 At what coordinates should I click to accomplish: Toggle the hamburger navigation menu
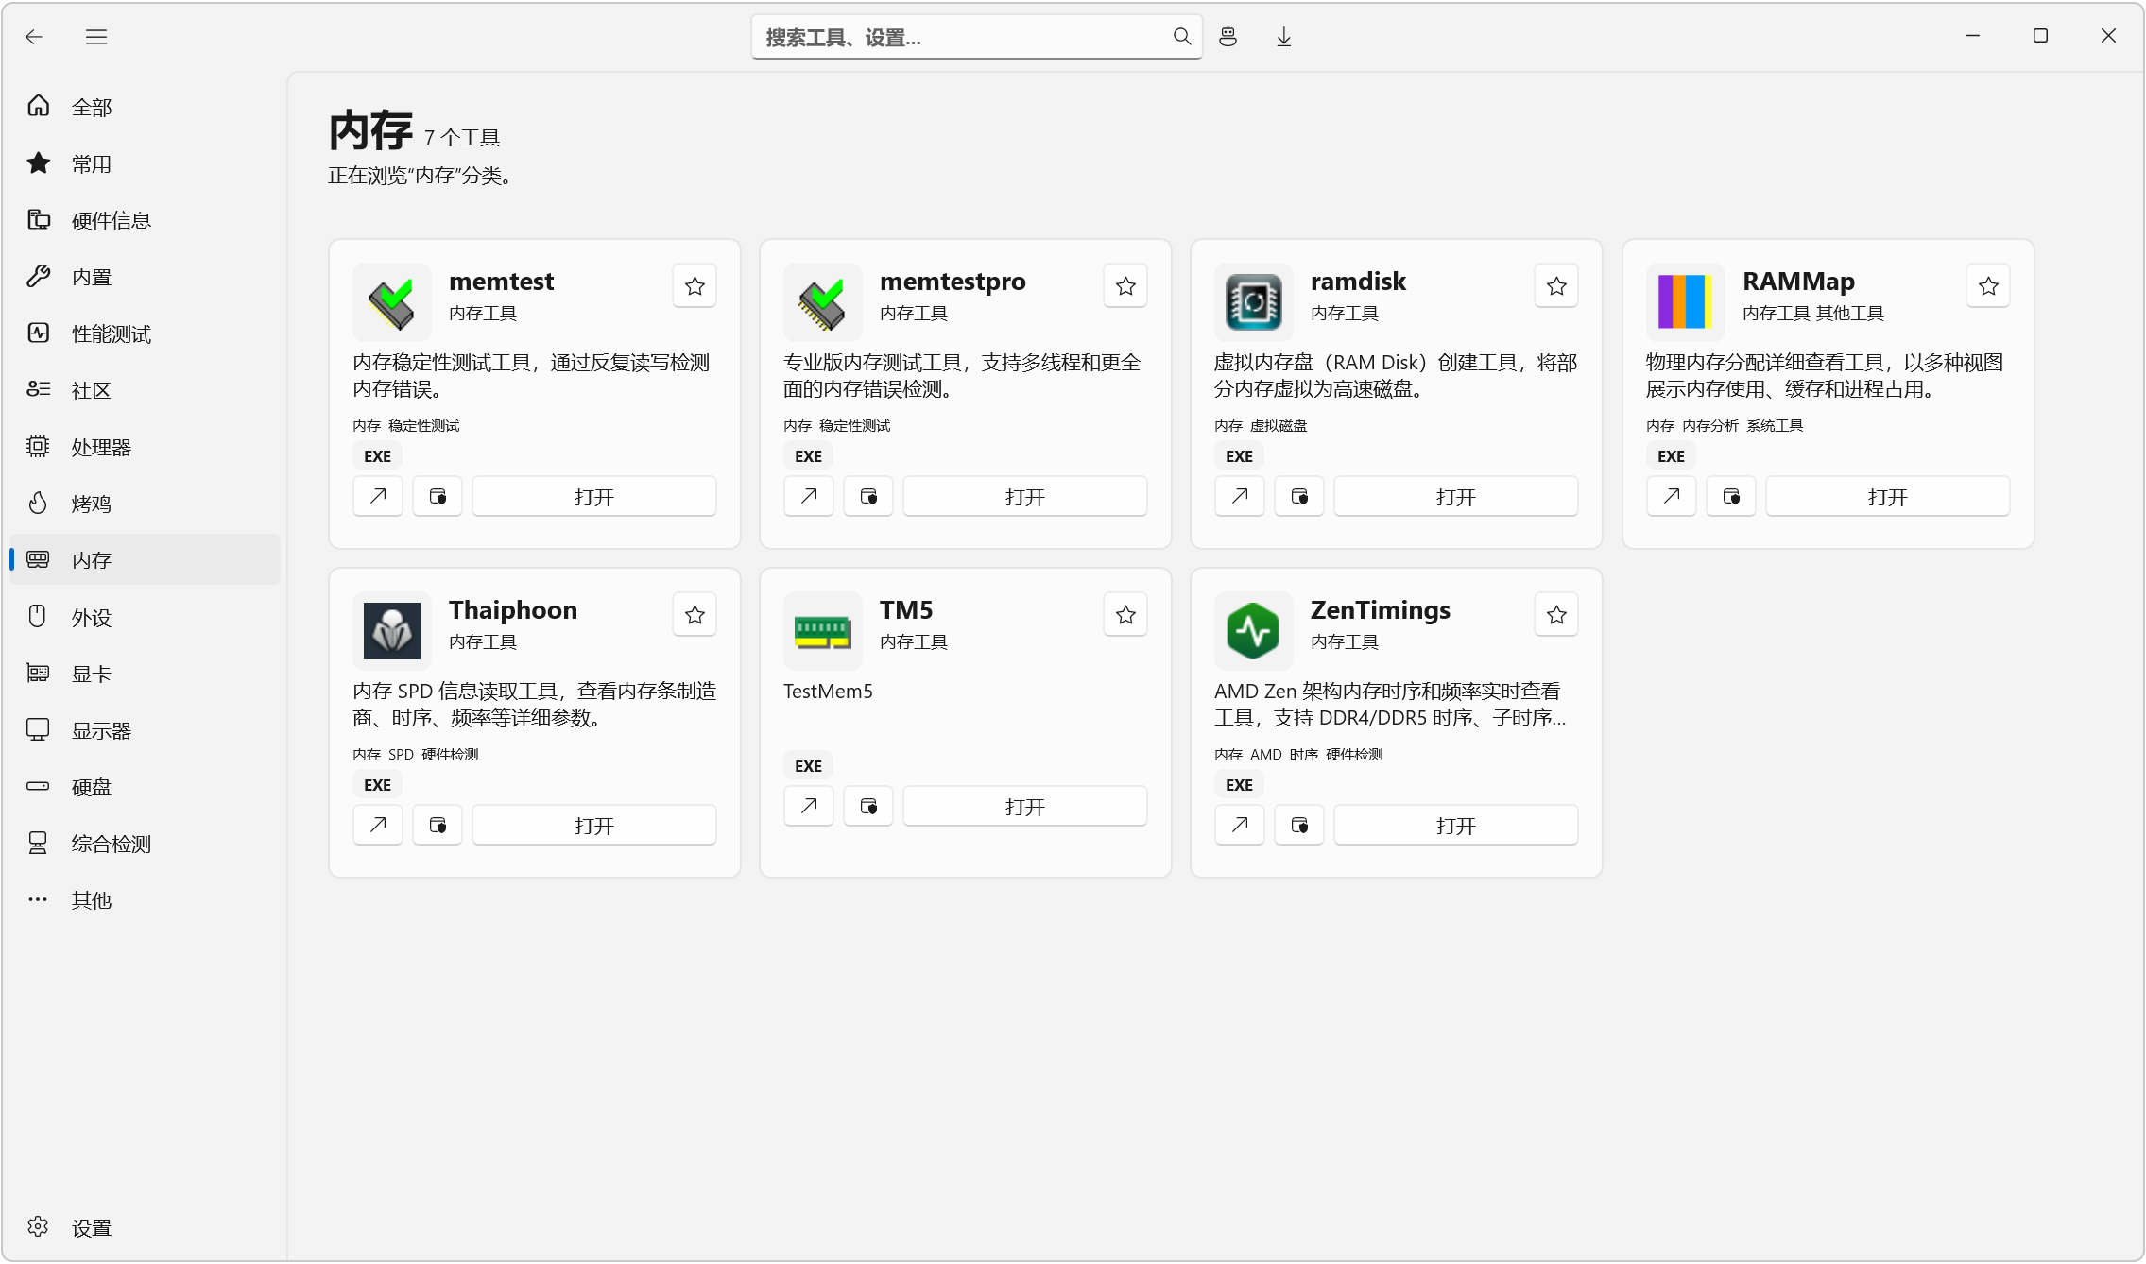point(96,37)
